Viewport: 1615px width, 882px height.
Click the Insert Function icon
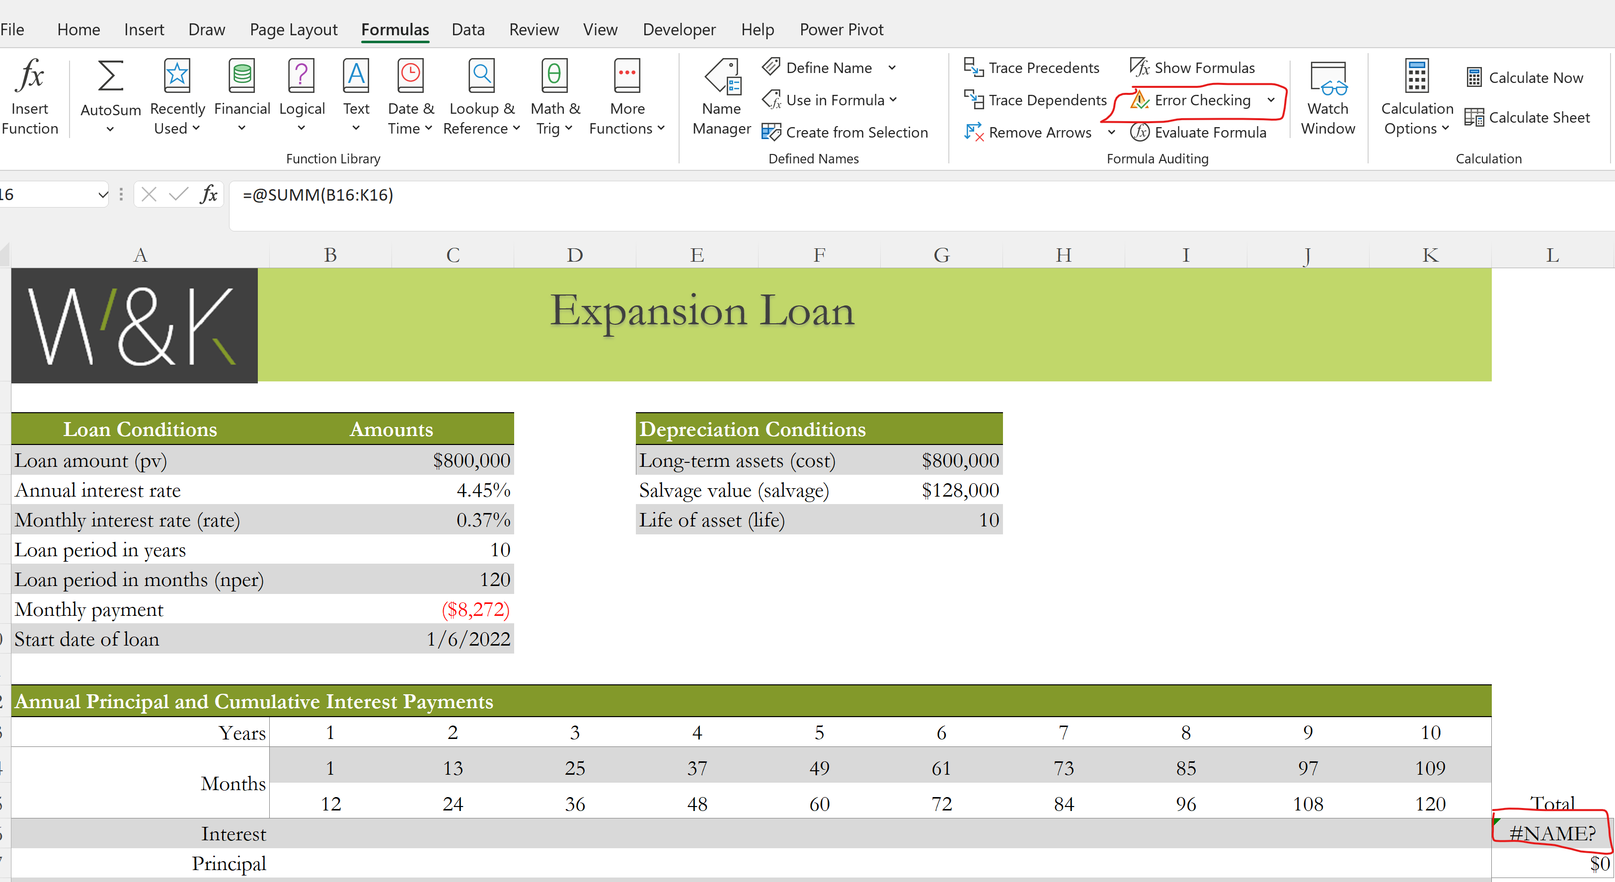(30, 94)
